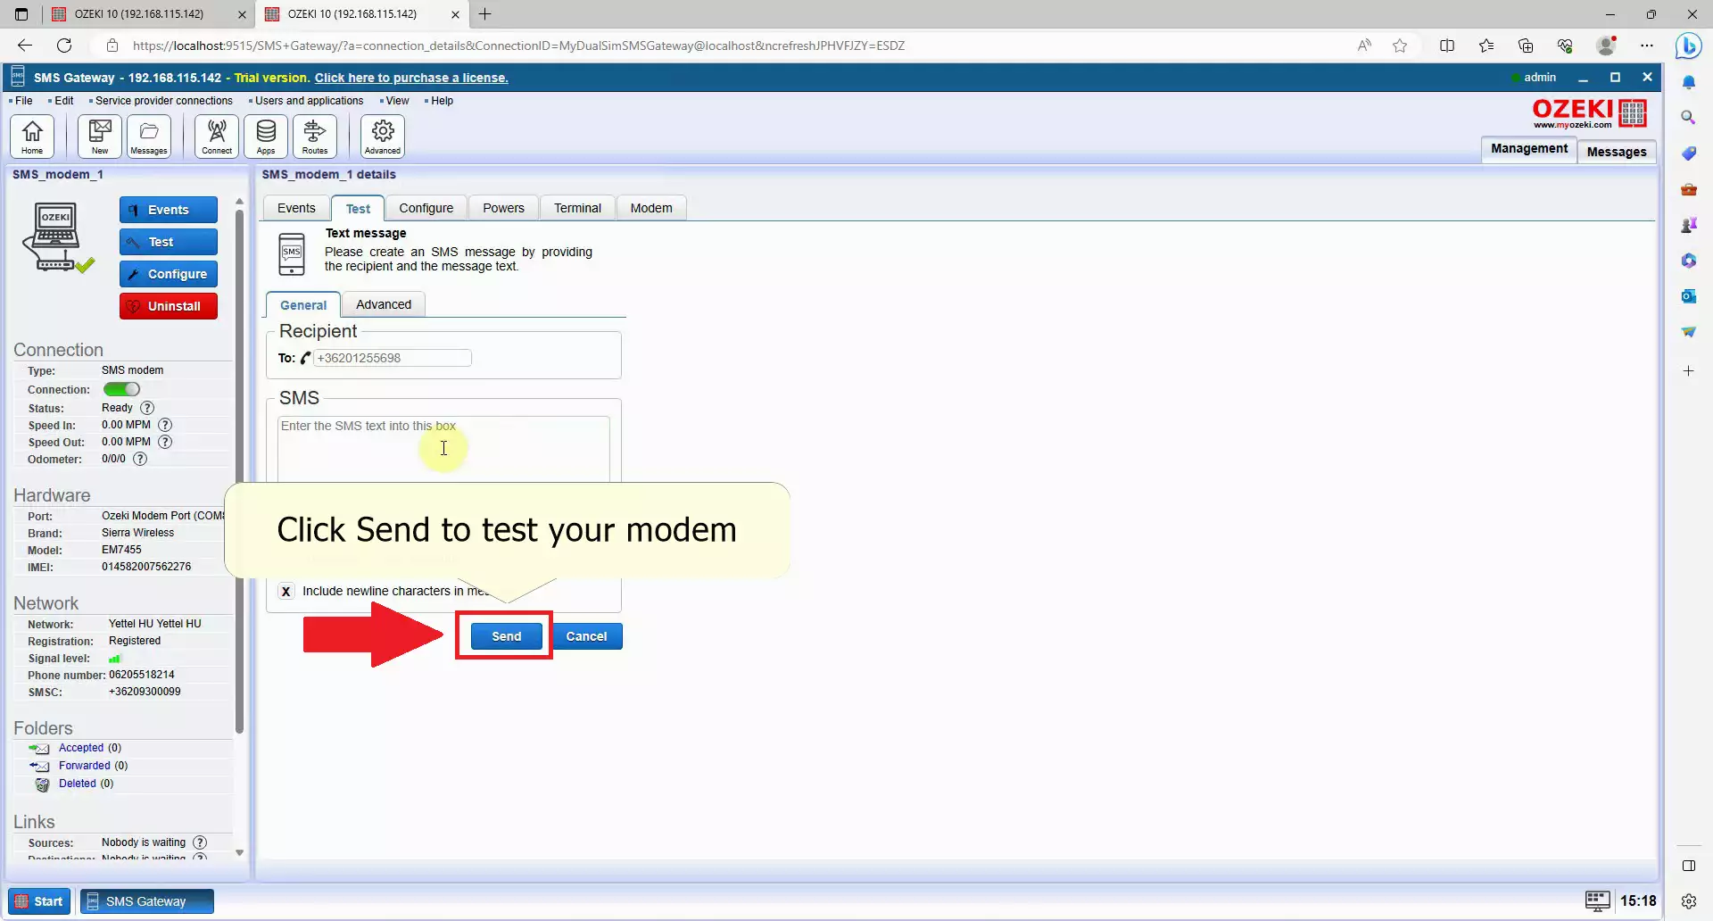Expand the View menu
This screenshot has height=921, width=1713.
[397, 101]
